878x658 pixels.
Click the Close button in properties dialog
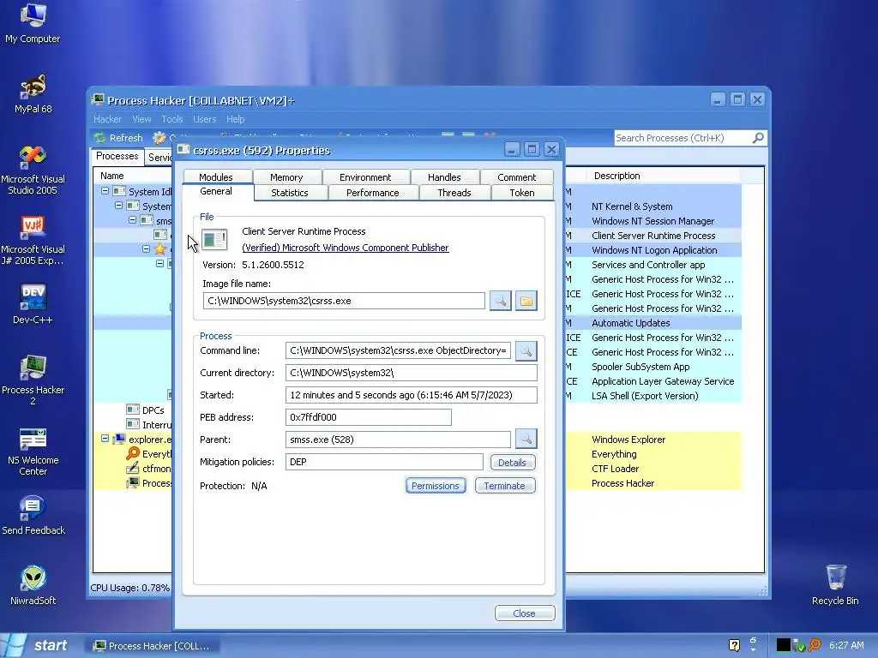click(524, 613)
